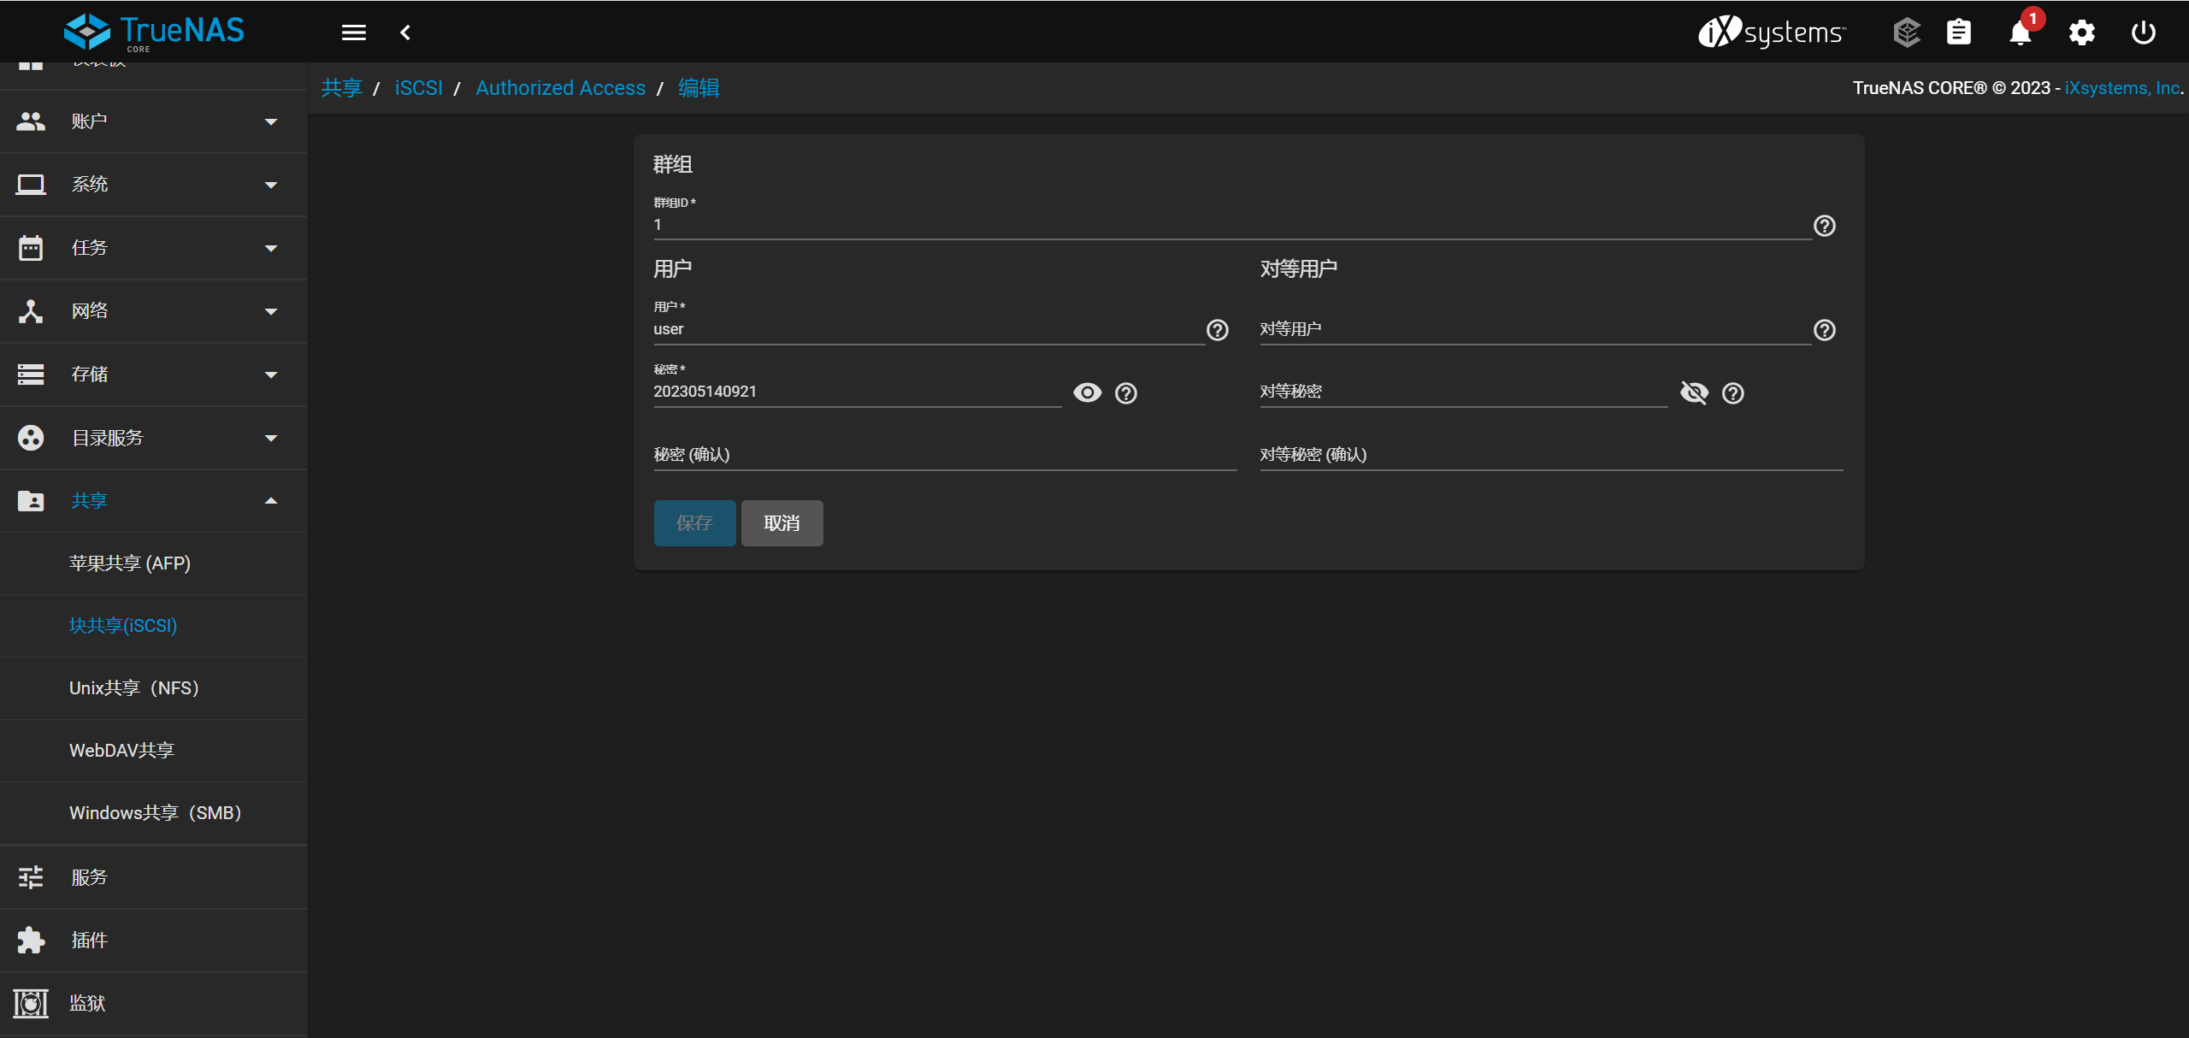Toggle the hamburger sidebar menu
This screenshot has width=2189, height=1038.
coord(353,33)
